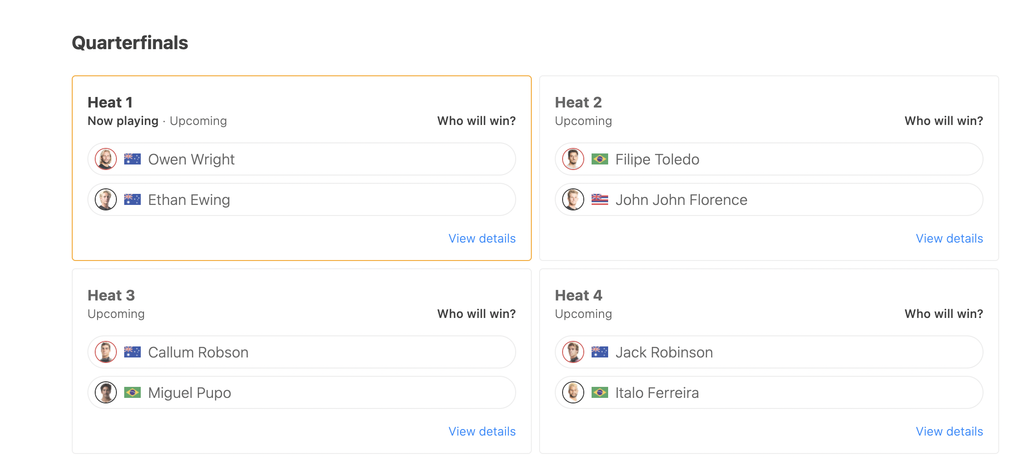Choose Callum Robson as Heat 3 winner

coord(302,352)
